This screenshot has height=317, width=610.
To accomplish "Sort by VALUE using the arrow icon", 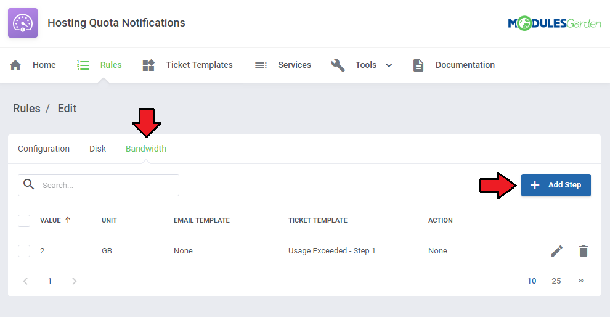I will tap(68, 220).
